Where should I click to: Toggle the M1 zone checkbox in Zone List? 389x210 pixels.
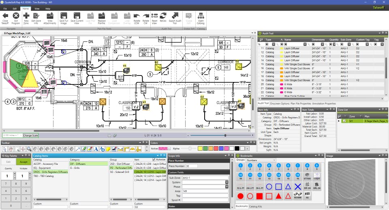click(345, 121)
